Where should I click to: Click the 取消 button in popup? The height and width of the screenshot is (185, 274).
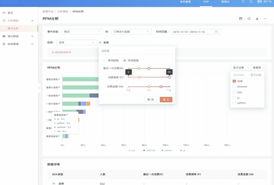click(151, 100)
